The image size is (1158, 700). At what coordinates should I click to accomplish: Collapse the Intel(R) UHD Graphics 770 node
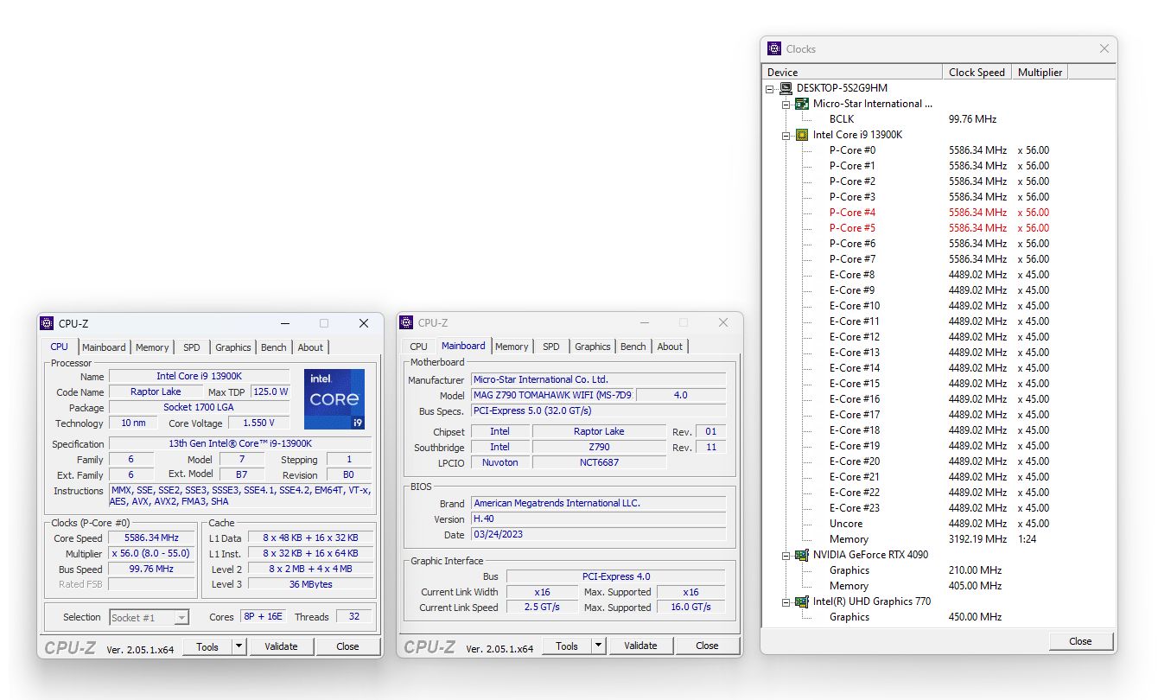tap(786, 601)
